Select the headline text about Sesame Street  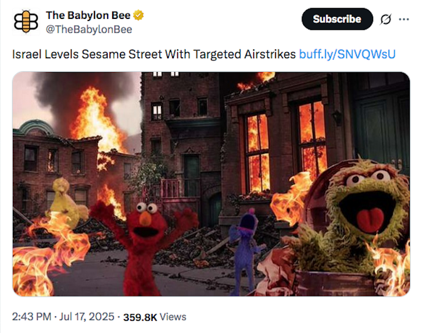tap(154, 54)
